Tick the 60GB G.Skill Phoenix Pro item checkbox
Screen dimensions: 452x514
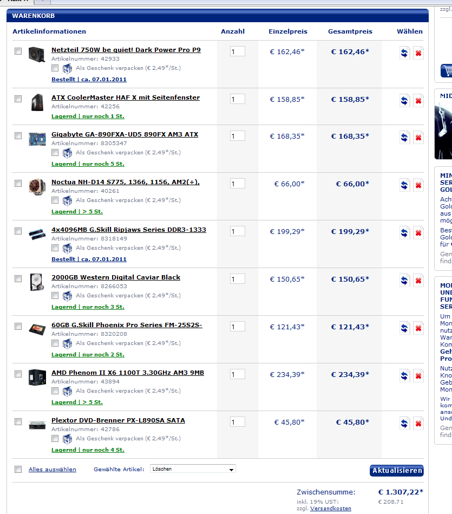(18, 326)
